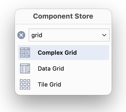
Task: Reset the filter using the round gray button
Action: [x=21, y=35]
